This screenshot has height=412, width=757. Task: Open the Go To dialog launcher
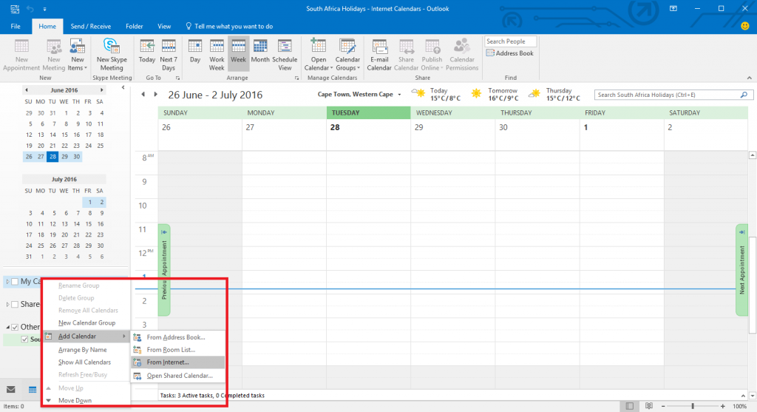(177, 78)
